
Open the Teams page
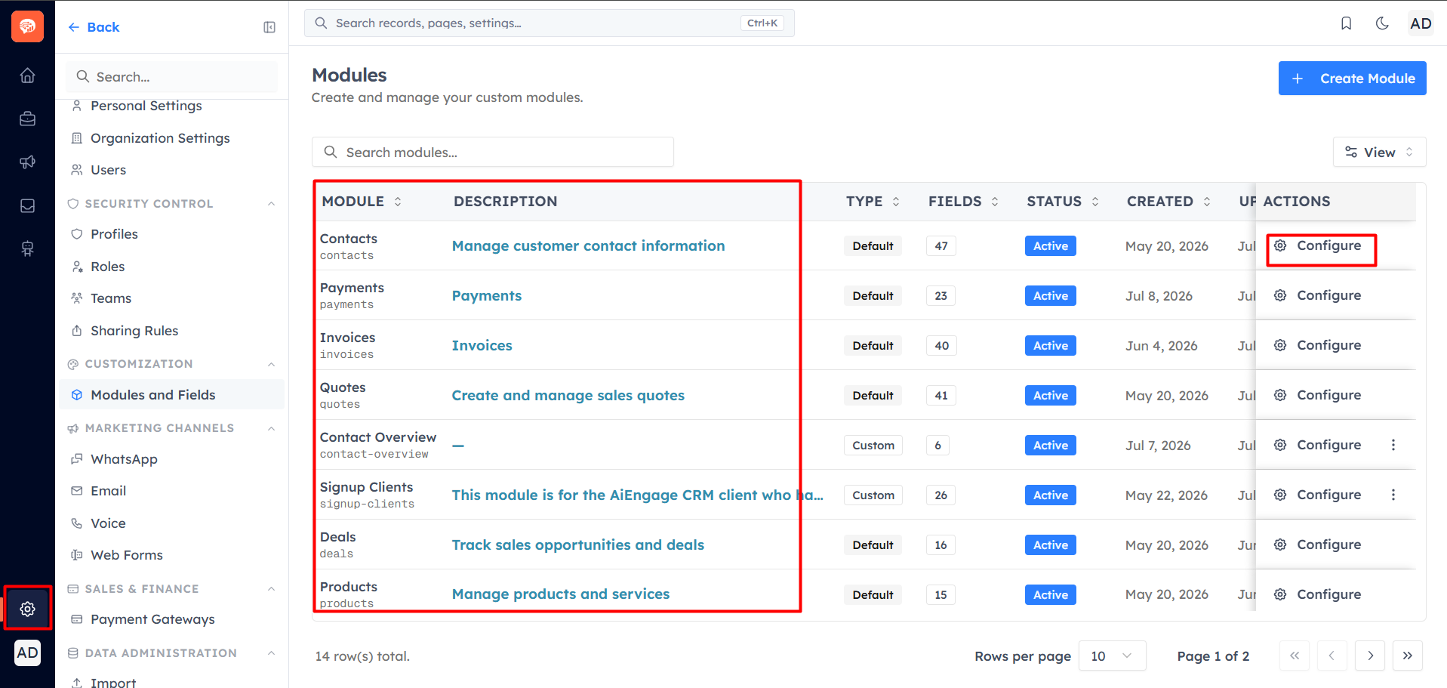click(111, 298)
